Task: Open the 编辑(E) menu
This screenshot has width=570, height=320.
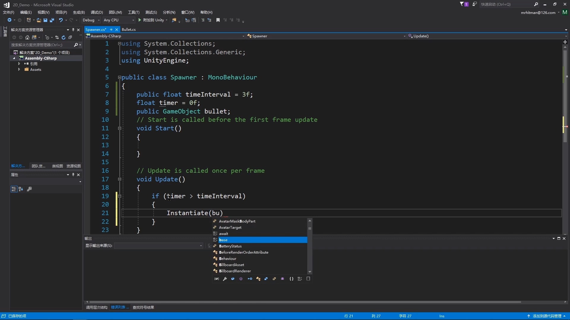Action: click(x=26, y=12)
